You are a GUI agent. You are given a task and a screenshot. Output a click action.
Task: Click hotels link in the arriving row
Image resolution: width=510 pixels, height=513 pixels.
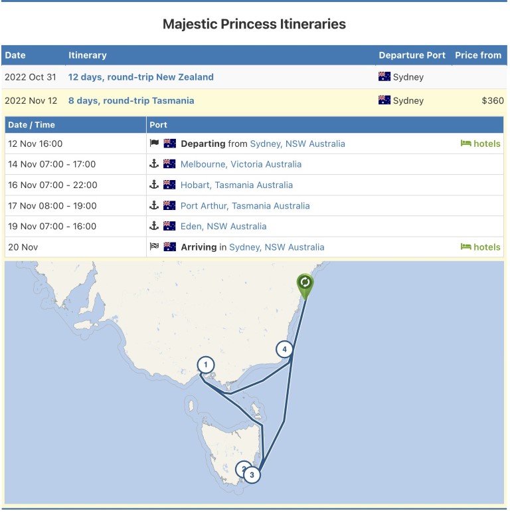point(481,247)
